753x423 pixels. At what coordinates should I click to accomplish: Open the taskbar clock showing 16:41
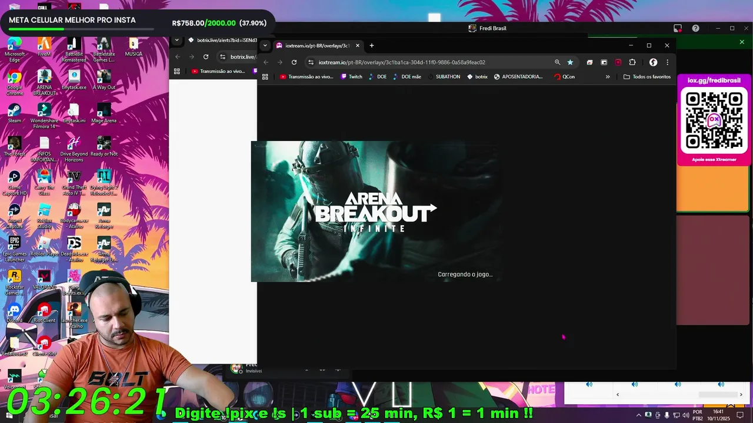tap(718, 415)
